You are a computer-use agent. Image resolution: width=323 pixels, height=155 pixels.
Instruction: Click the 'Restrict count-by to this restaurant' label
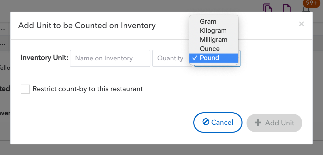[x=88, y=89]
